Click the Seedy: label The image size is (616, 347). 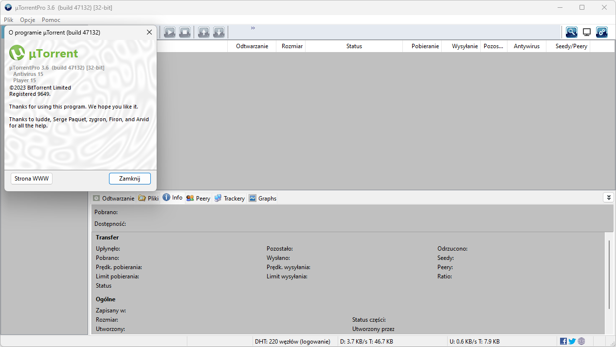(446, 258)
